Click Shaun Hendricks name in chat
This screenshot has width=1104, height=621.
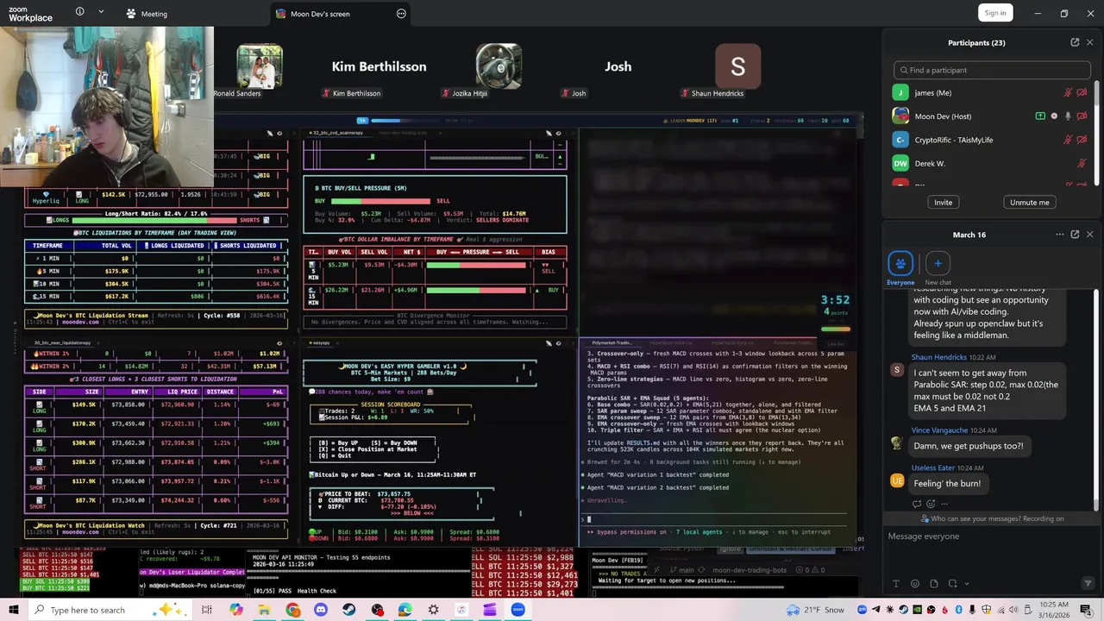pos(938,357)
